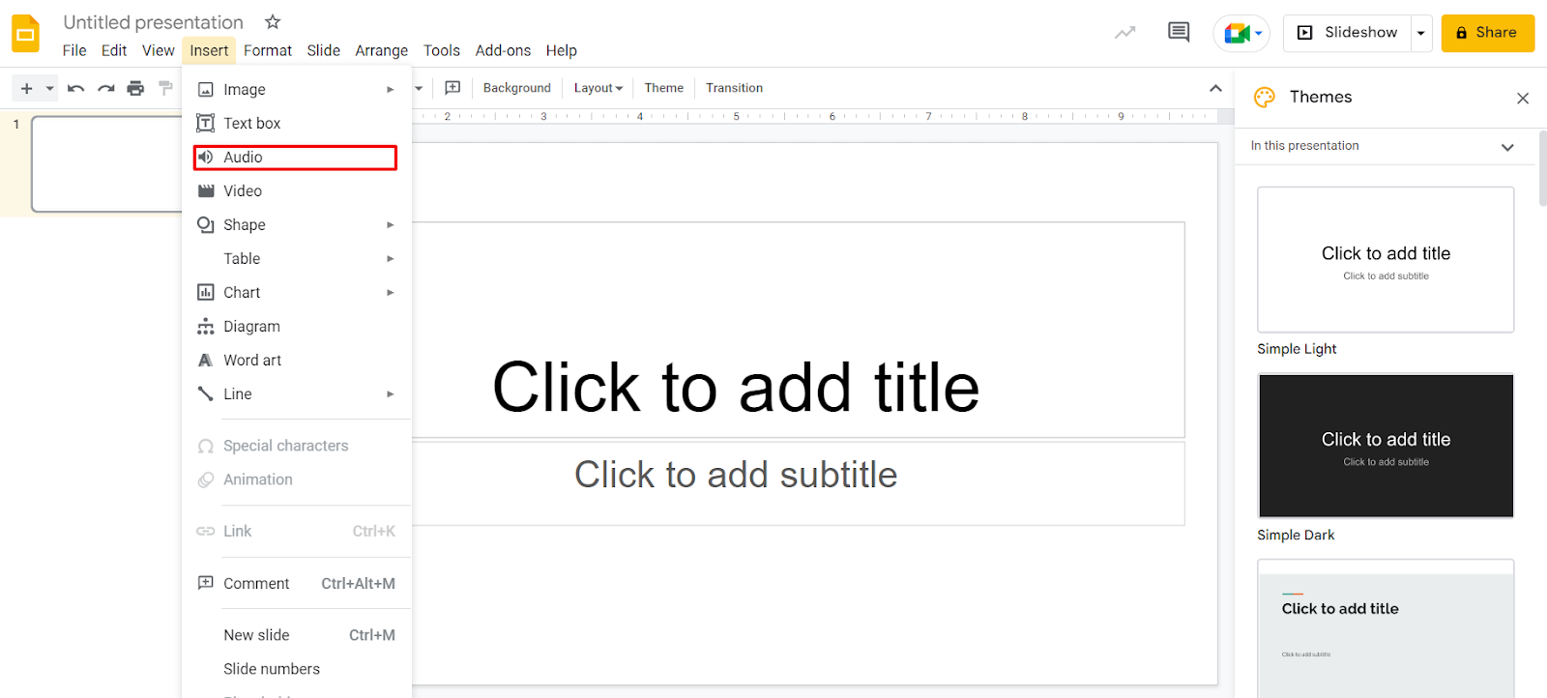The image size is (1547, 698).
Task: Click the Background toolbar button
Action: [x=517, y=88]
